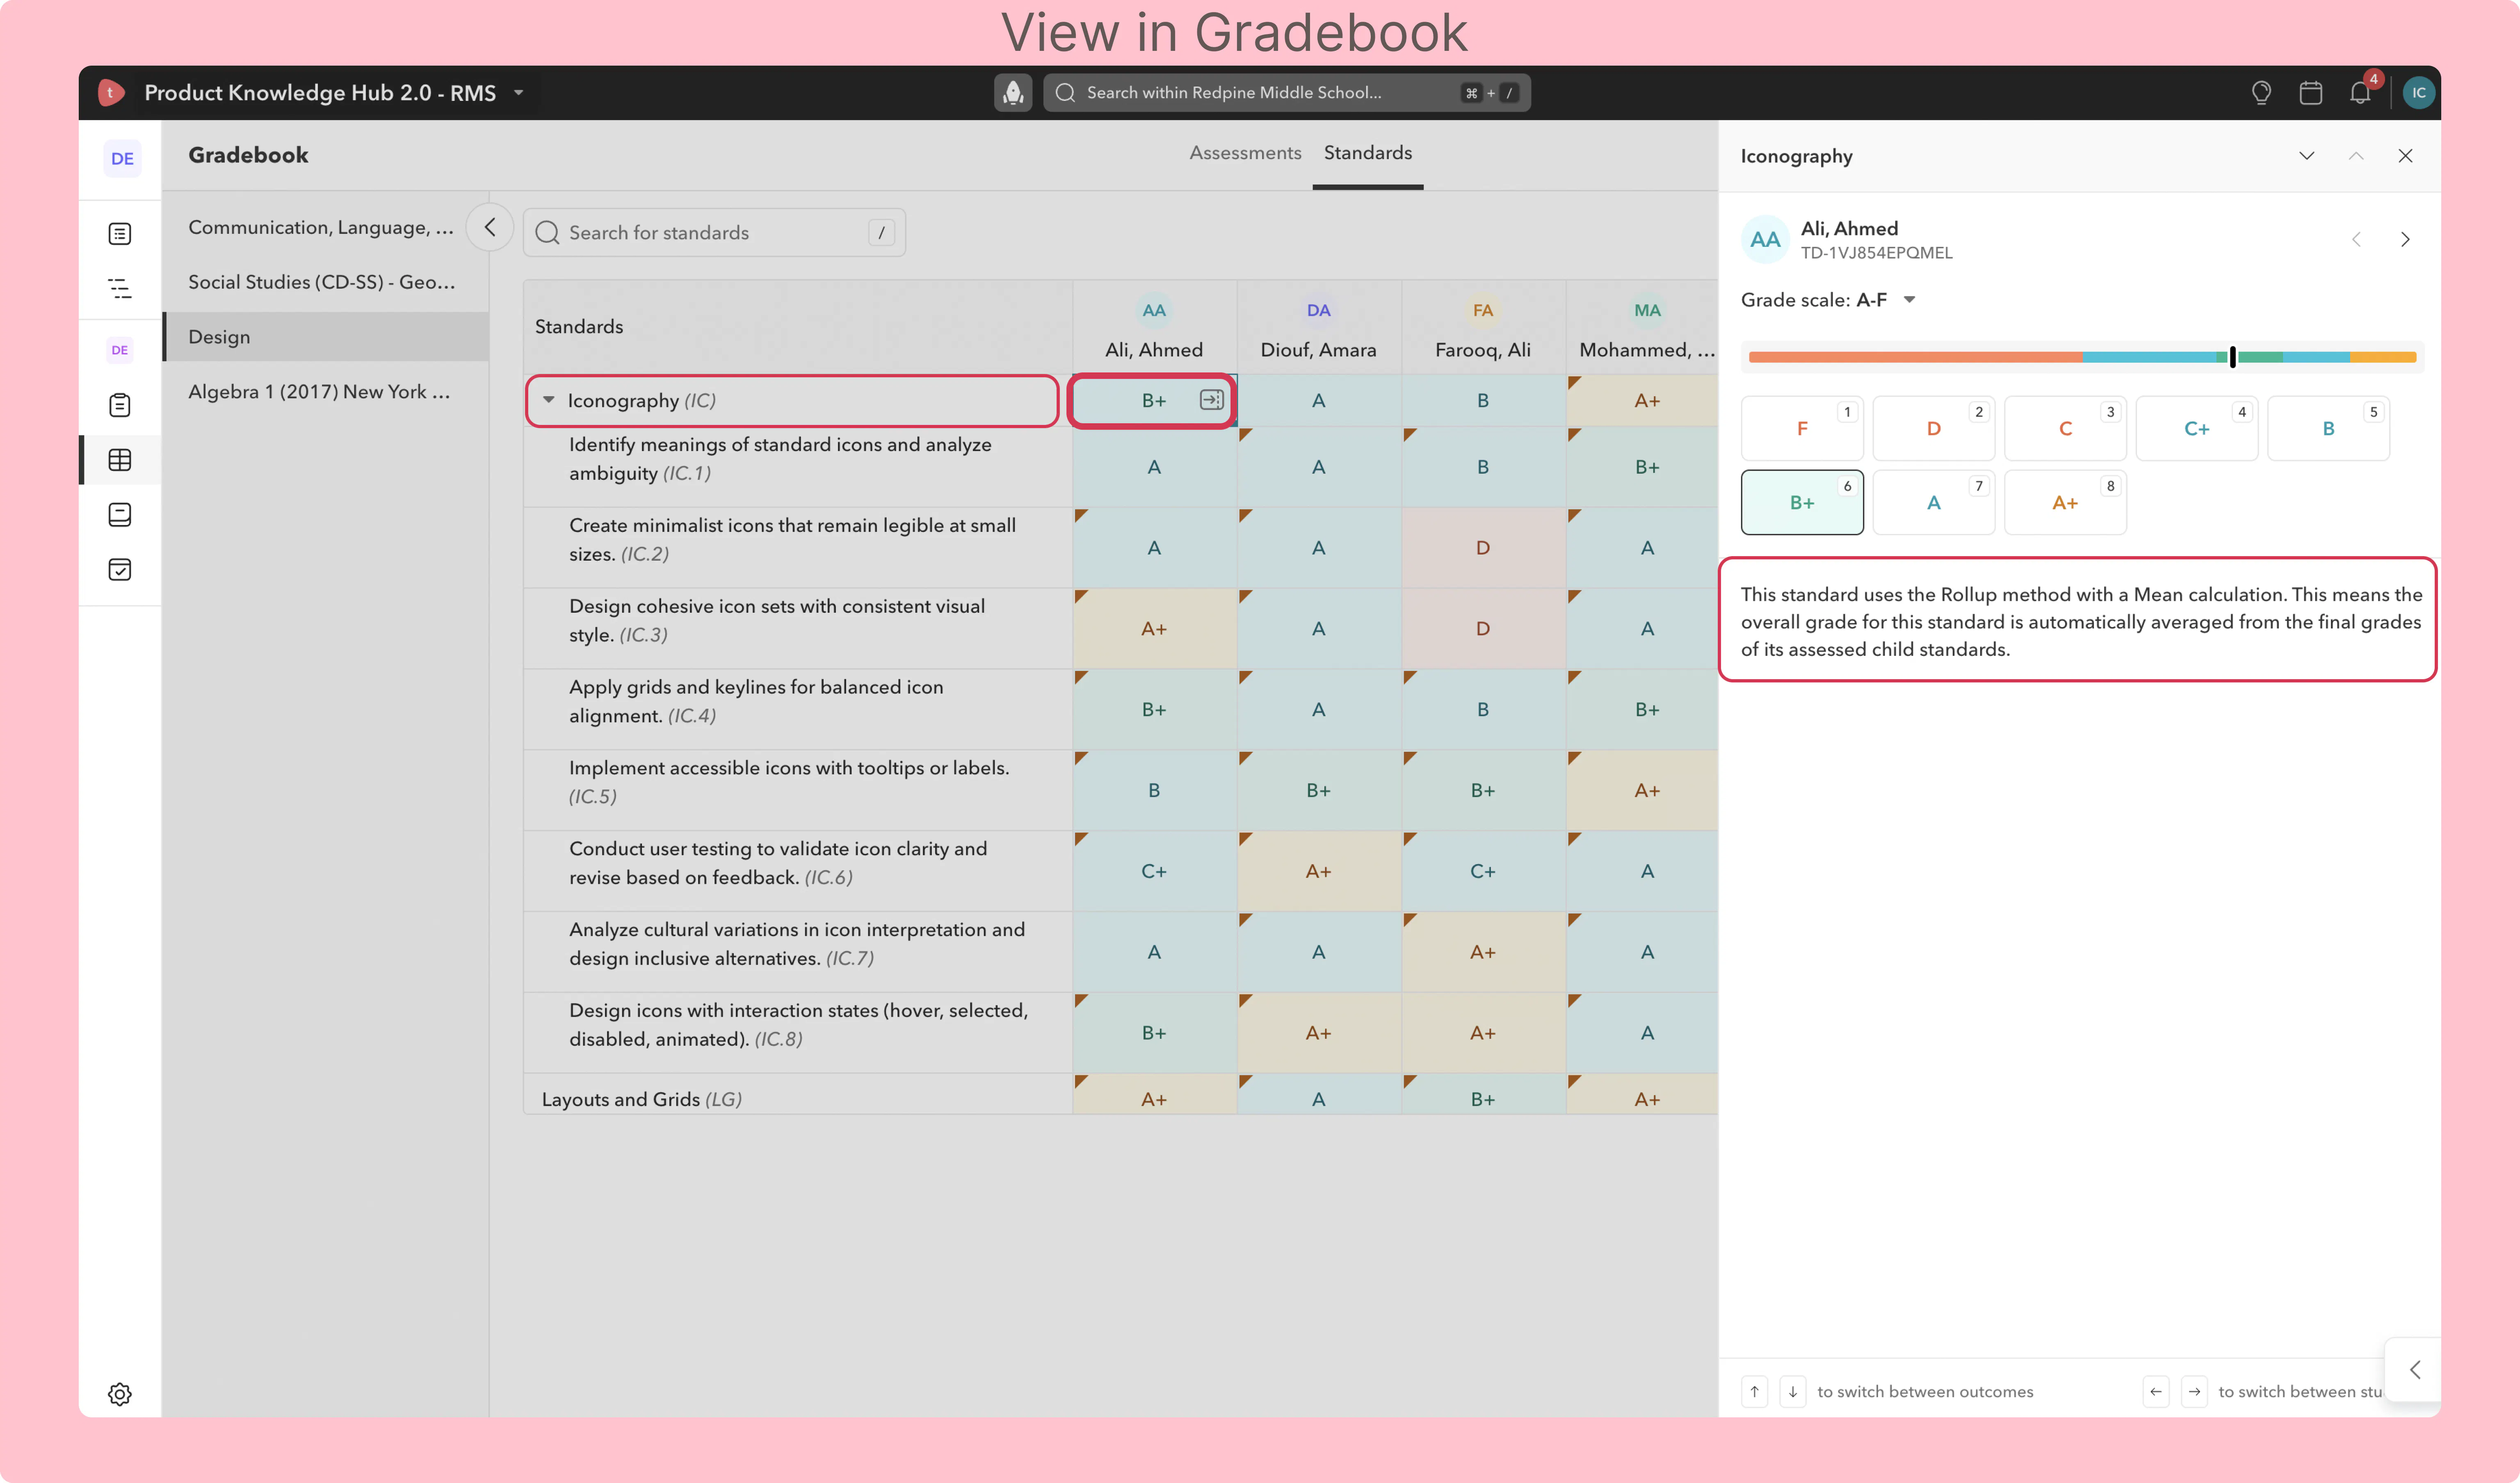The height and width of the screenshot is (1483, 2520).
Task: Click the orange F segment of grade bar
Action: (x=1915, y=357)
